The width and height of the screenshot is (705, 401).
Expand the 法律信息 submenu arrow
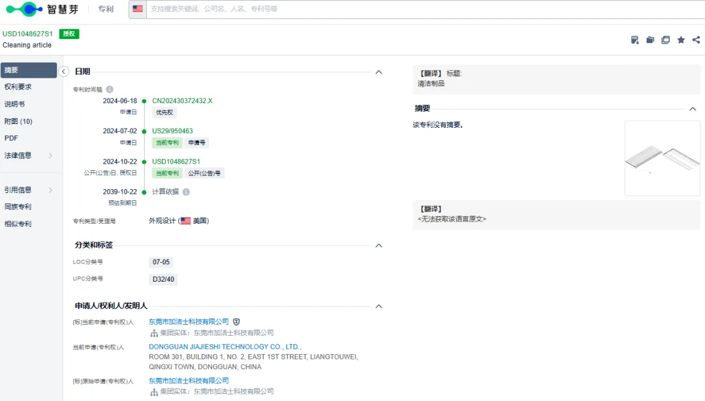click(50, 155)
